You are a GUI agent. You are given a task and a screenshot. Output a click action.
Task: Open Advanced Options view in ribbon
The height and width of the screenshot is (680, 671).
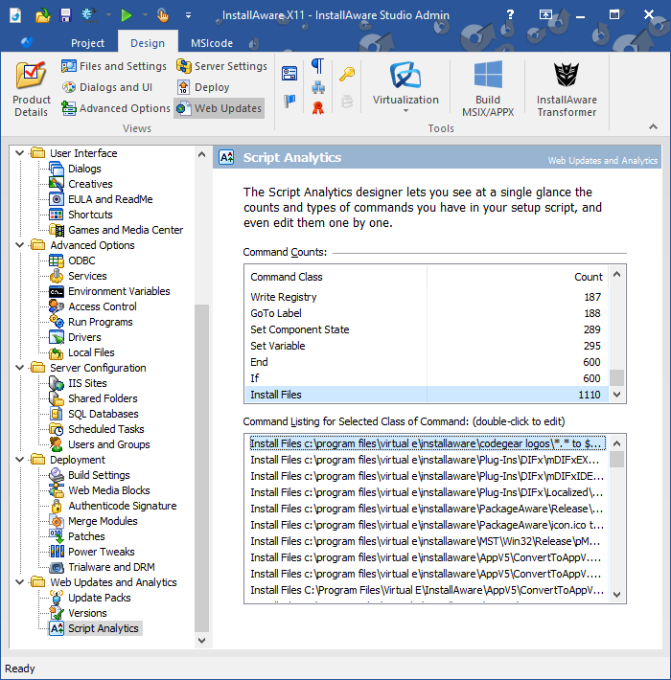115,108
